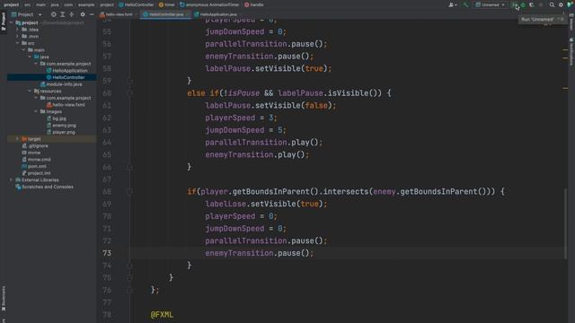Screen dimensions: 575x323
Task: Collapse the src folder
Action: click(x=17, y=43)
